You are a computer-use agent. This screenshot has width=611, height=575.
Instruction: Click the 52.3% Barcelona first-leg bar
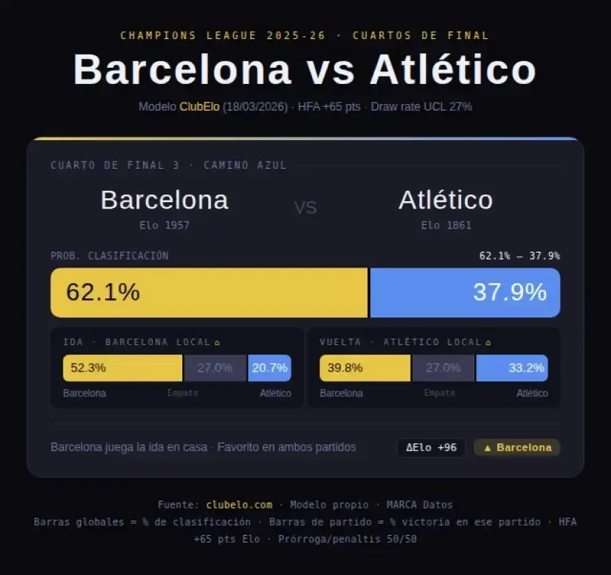click(x=122, y=368)
